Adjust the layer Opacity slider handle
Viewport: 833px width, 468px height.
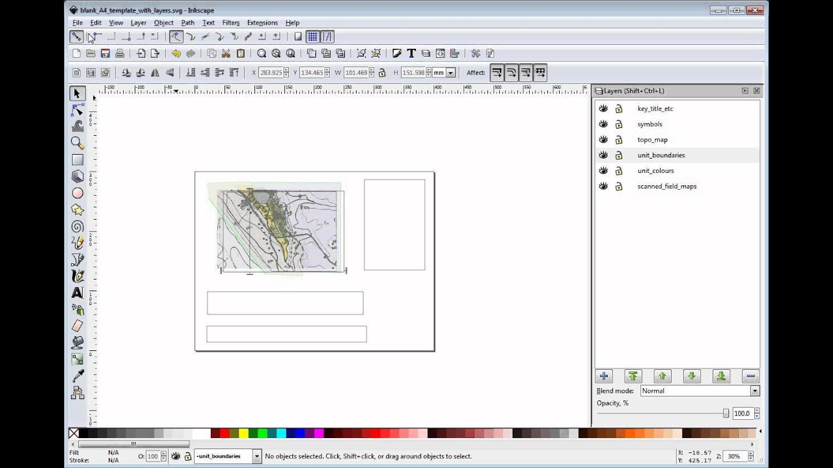click(x=726, y=413)
